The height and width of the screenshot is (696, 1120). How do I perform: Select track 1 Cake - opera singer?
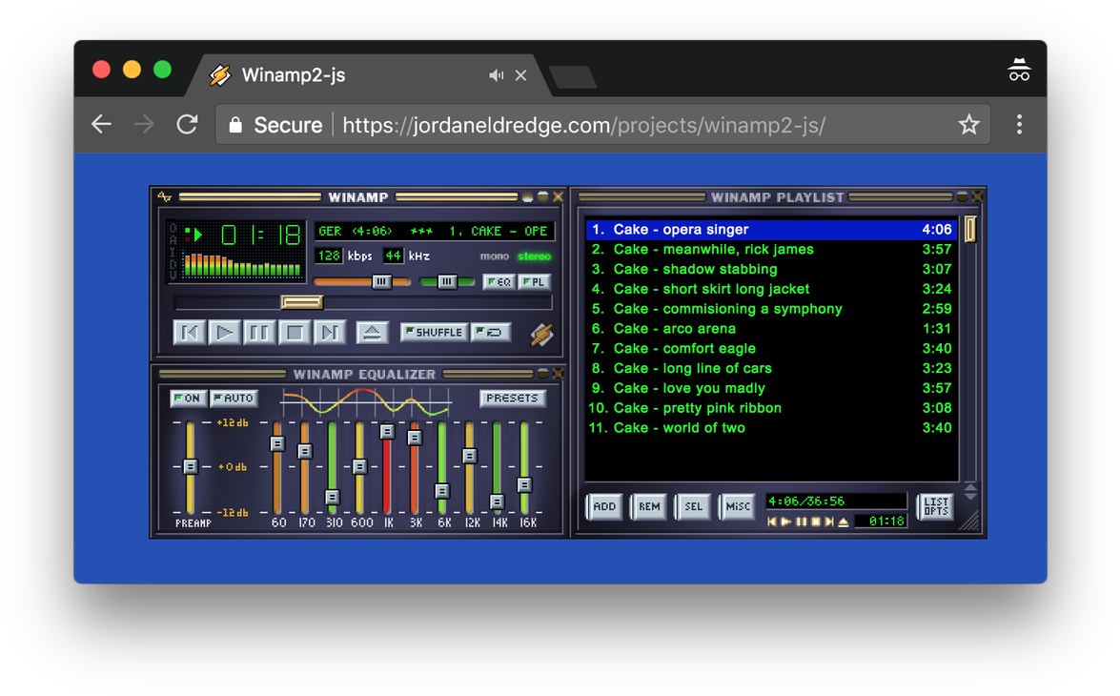click(x=771, y=230)
